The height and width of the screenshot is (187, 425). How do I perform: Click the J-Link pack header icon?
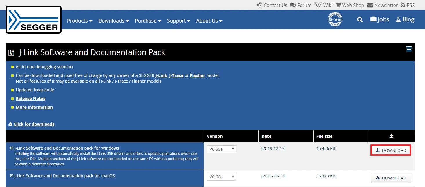(11, 52)
